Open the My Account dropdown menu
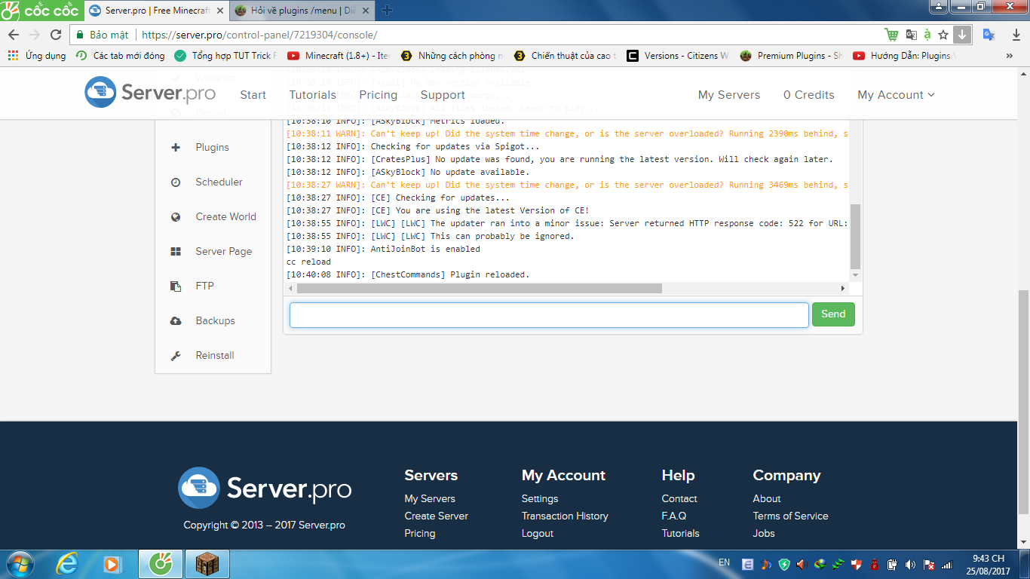 pyautogui.click(x=896, y=95)
